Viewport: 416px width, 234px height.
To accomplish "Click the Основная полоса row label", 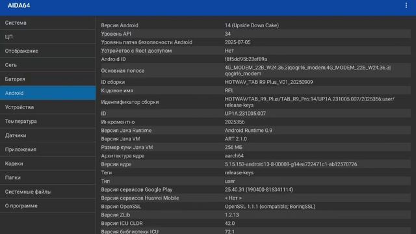I will pos(123,71).
